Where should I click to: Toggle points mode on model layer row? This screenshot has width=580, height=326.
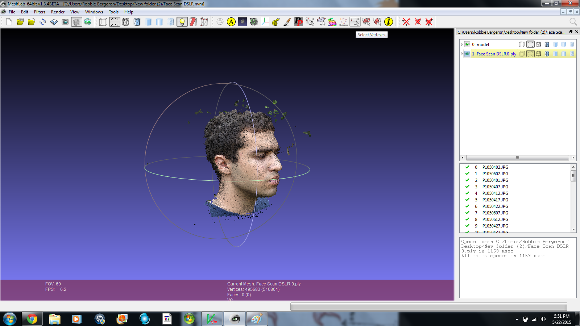tap(530, 44)
